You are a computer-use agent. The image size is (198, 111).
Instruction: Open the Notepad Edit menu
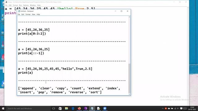(x=23, y=14)
